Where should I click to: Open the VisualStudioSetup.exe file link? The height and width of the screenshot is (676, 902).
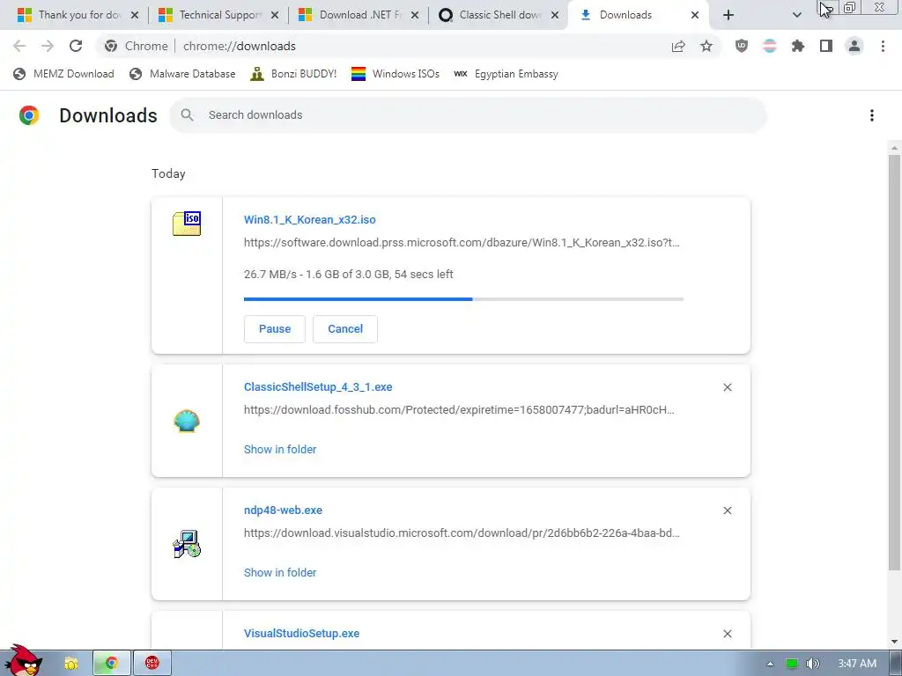(301, 633)
